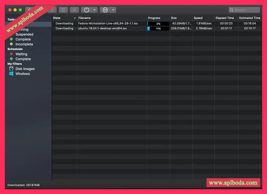The image size is (267, 194).
Task: Open the dropdown arrow beside the power icon
Action: [x=95, y=10]
